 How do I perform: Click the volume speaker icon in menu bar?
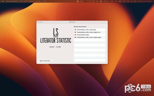click(112, 1)
